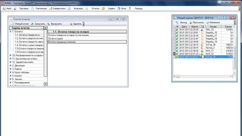Click the icon before Отчеты menu
Viewport: 242px width, 136px height.
(87, 8)
